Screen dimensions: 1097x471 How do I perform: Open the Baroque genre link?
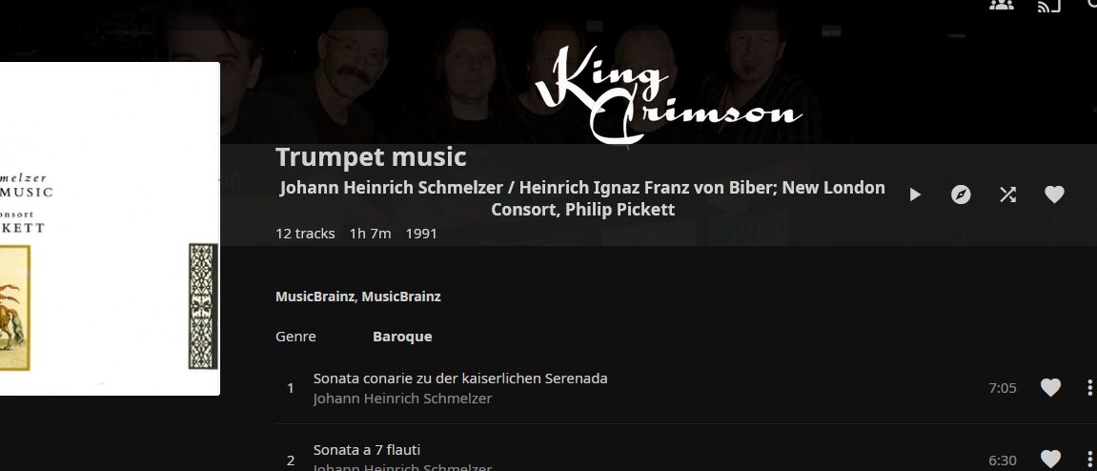[402, 337]
